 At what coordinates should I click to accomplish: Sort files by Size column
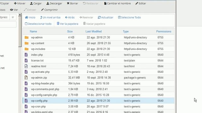[70, 31]
